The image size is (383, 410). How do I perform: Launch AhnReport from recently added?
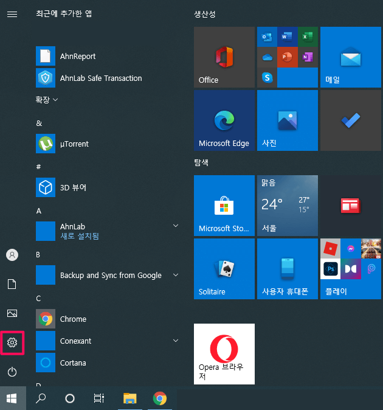(107, 56)
